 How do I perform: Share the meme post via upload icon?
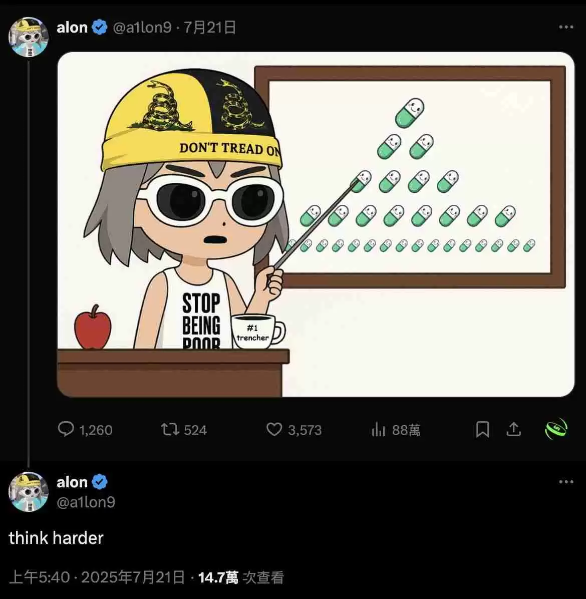click(x=513, y=429)
